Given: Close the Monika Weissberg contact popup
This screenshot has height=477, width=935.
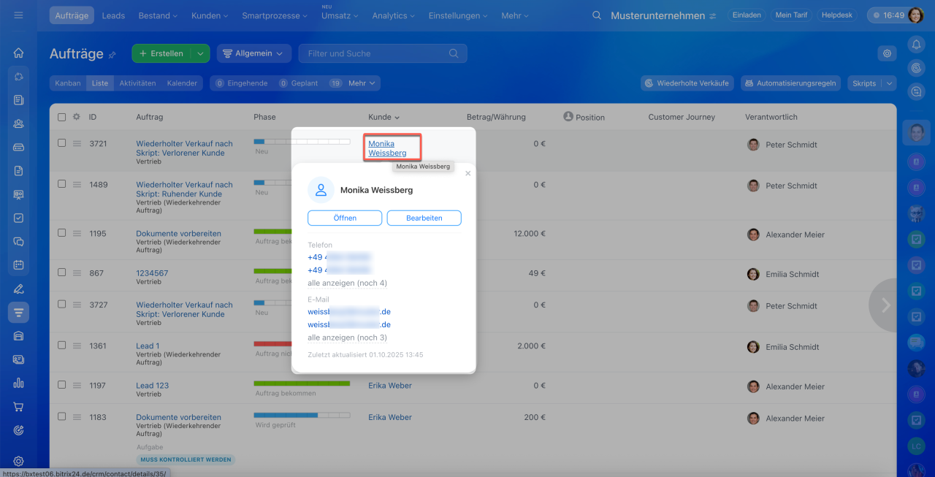Looking at the screenshot, I should [x=468, y=174].
